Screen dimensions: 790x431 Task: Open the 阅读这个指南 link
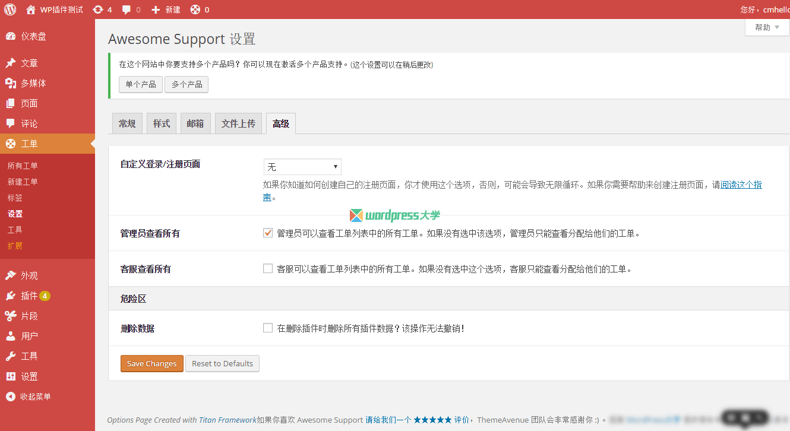pos(741,185)
